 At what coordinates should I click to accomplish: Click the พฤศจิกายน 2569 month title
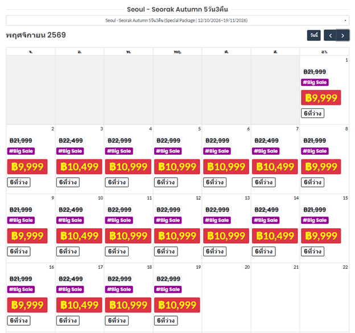pos(36,35)
